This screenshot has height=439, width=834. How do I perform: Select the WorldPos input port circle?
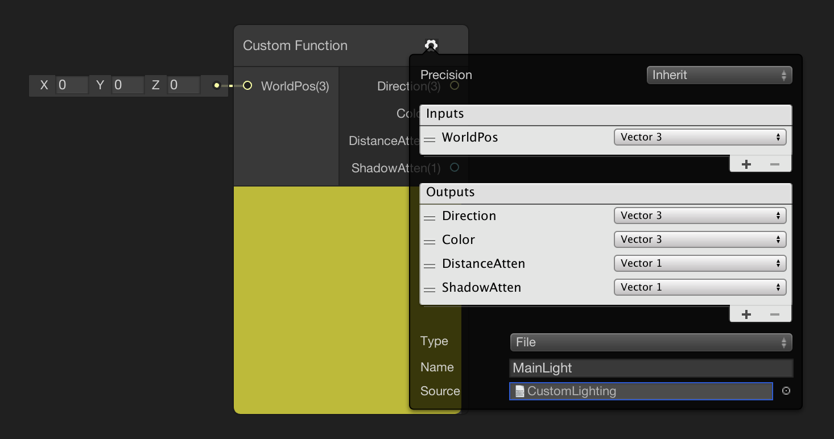tap(247, 85)
